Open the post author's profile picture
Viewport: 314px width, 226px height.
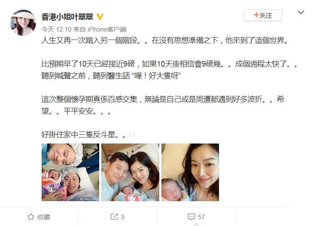pos(23,23)
